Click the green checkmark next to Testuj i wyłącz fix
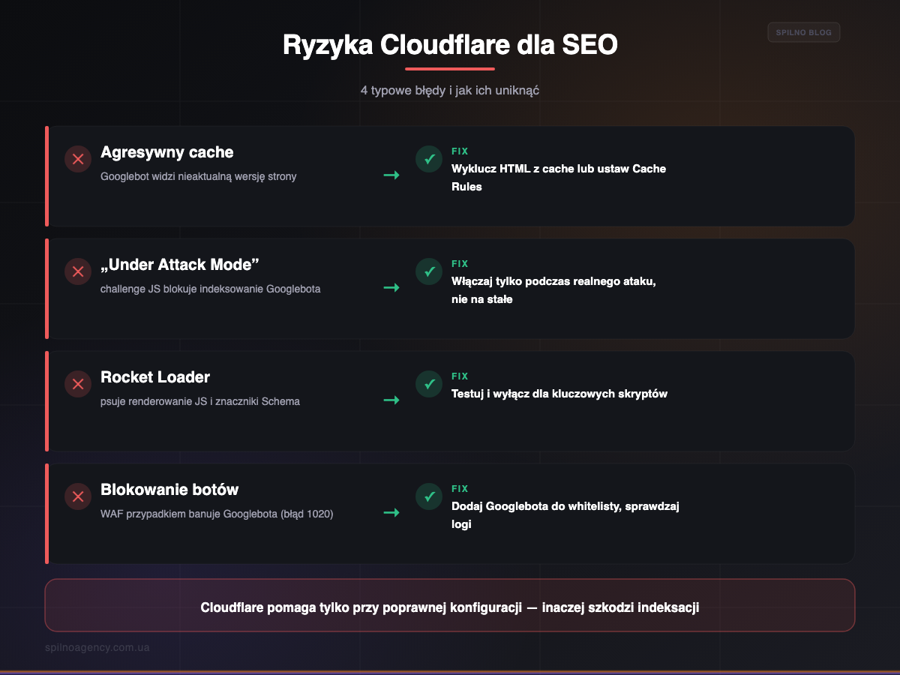Image resolution: width=900 pixels, height=675 pixels. click(x=429, y=384)
